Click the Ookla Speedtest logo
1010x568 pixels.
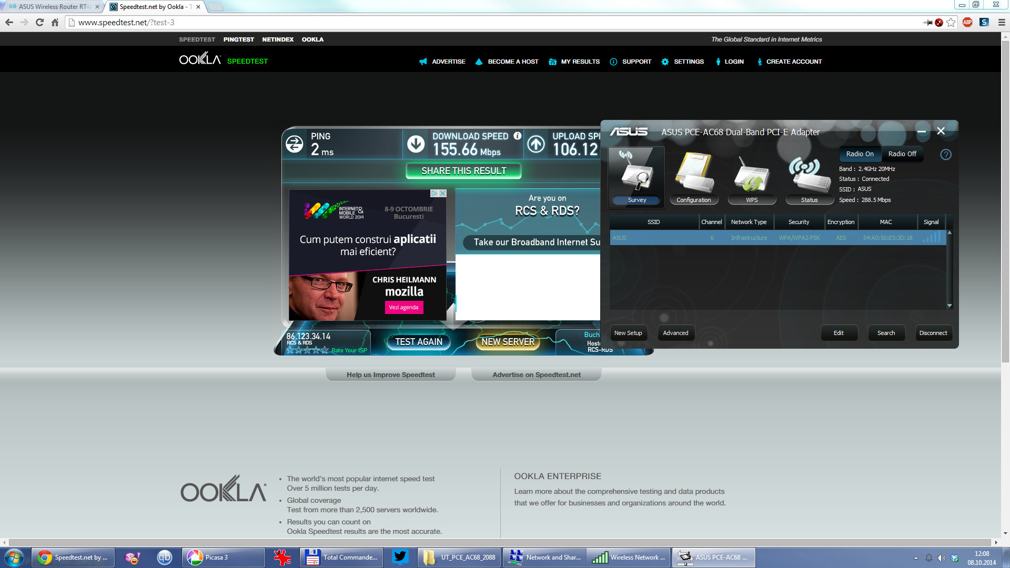point(224,59)
